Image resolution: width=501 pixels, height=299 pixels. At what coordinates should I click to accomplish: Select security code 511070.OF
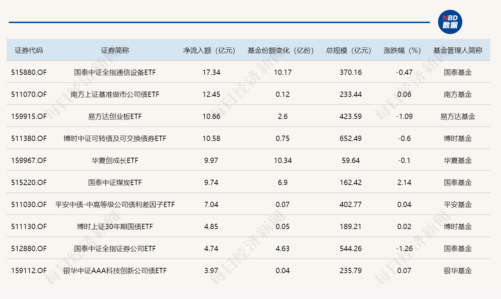[x=29, y=94]
